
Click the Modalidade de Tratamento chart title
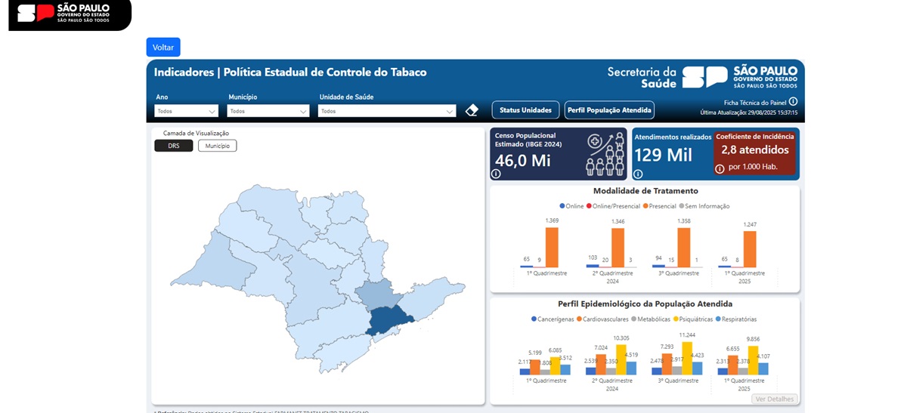pyautogui.click(x=645, y=191)
